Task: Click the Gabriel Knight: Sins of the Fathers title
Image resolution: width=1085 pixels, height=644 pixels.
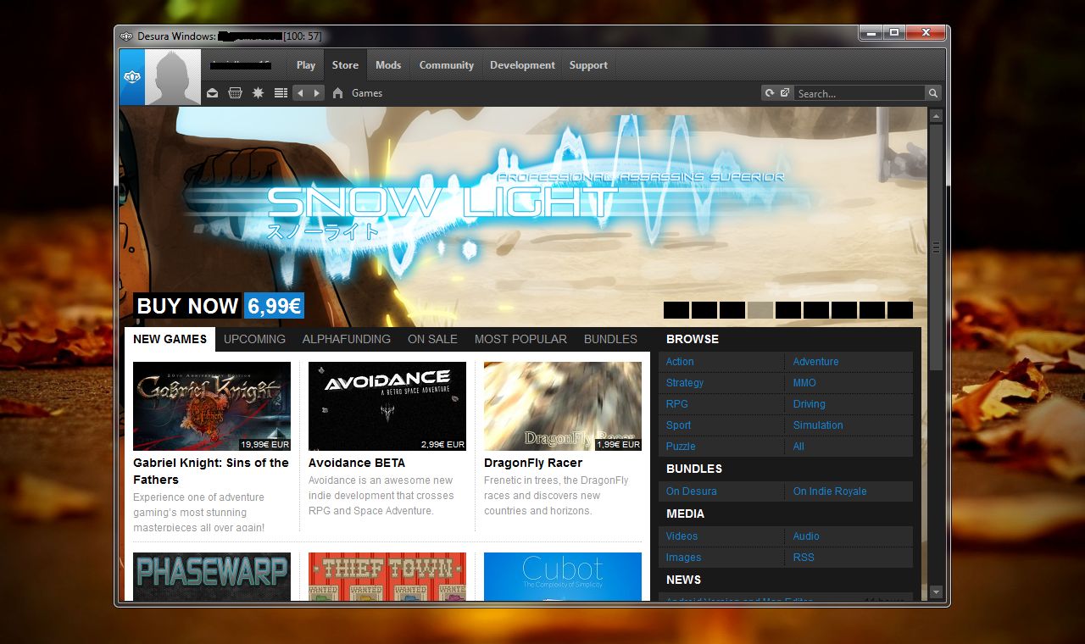Action: [211, 471]
